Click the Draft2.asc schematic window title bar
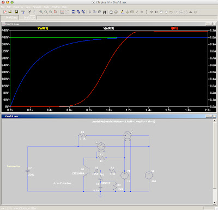The image size is (218, 210). 109,116
